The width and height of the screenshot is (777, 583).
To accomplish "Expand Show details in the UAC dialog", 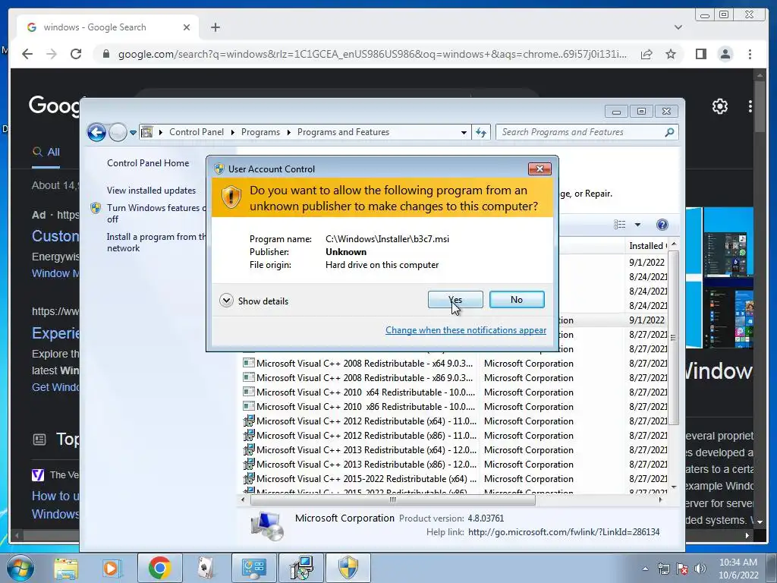I will coord(253,301).
